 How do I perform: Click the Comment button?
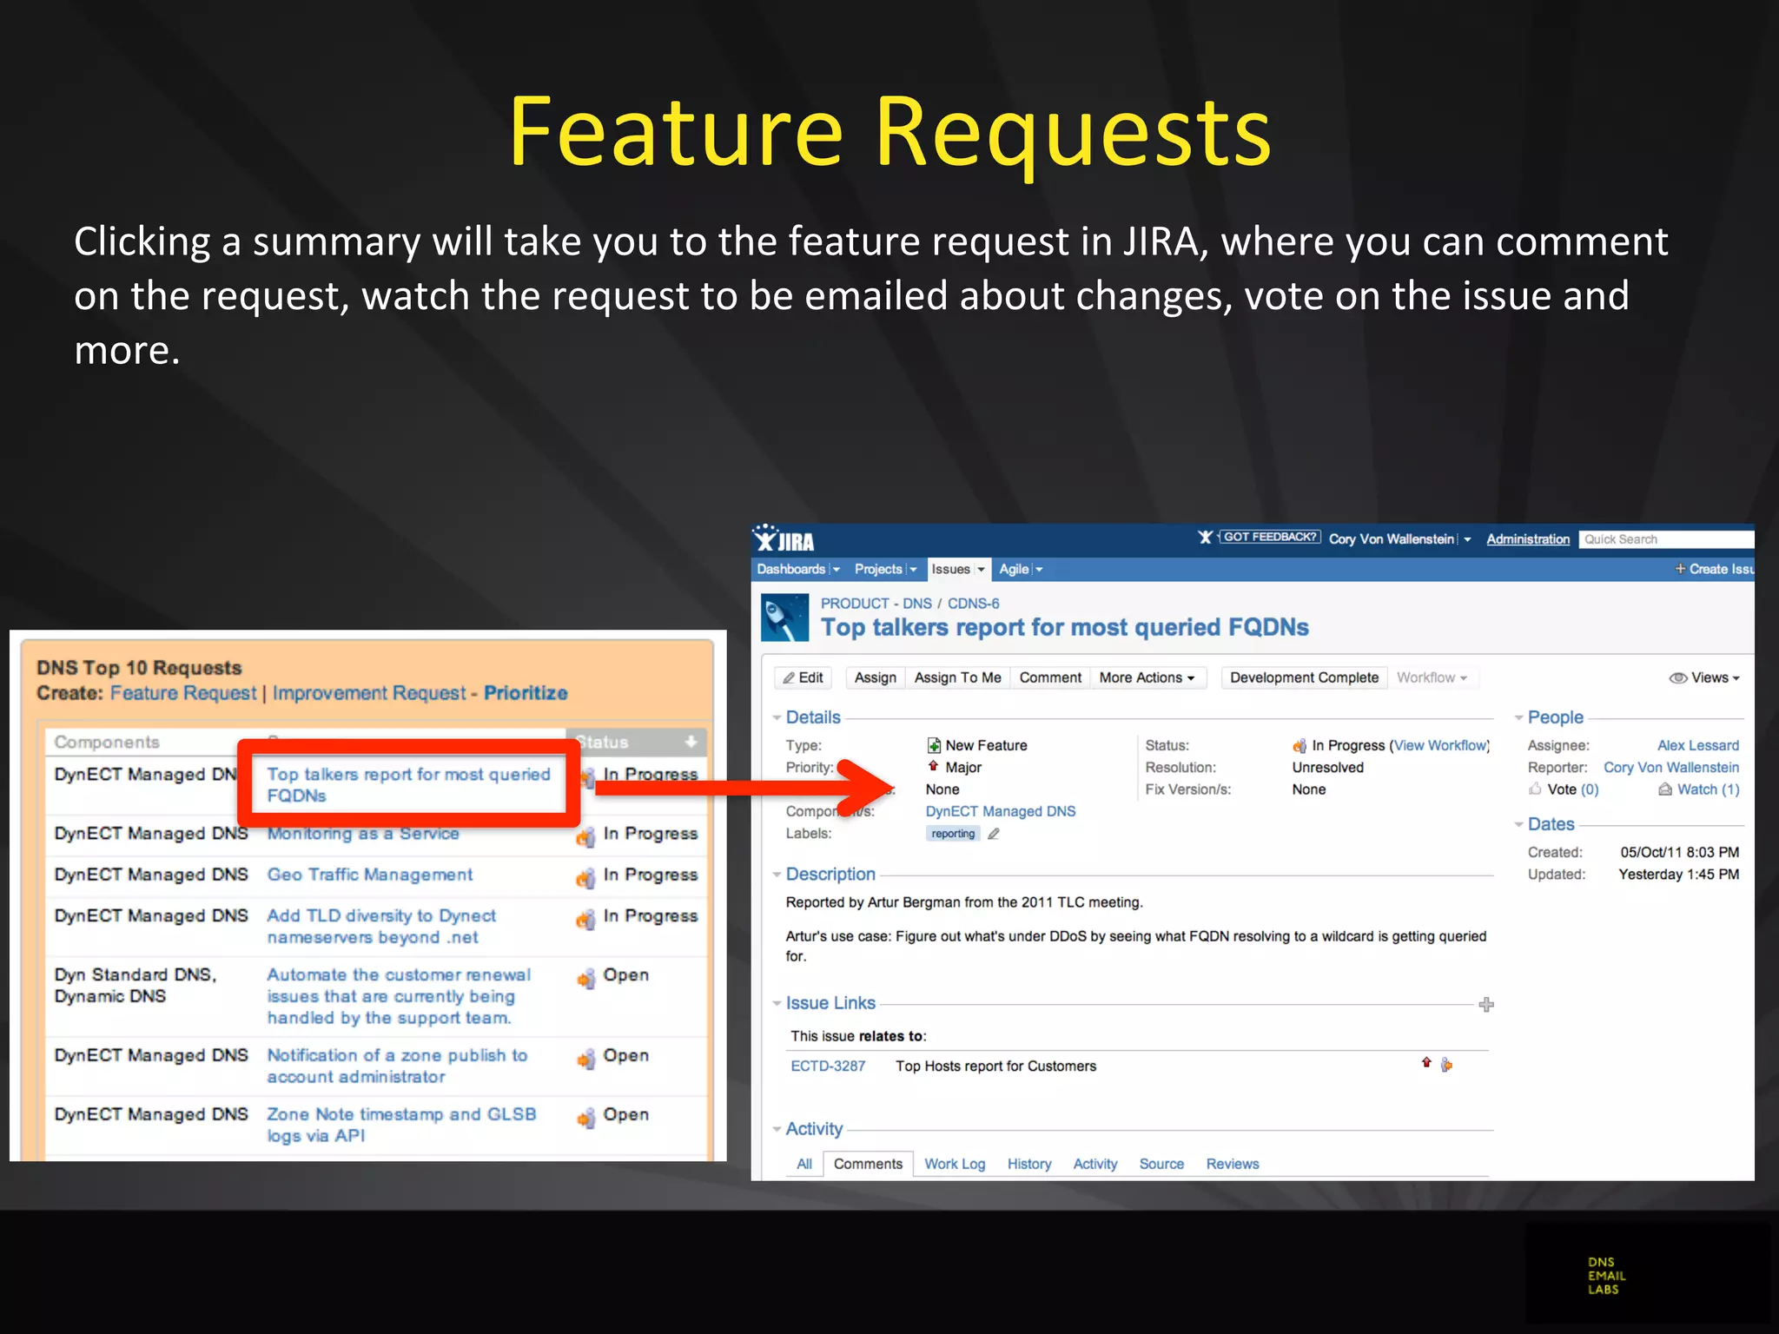pyautogui.click(x=1050, y=677)
